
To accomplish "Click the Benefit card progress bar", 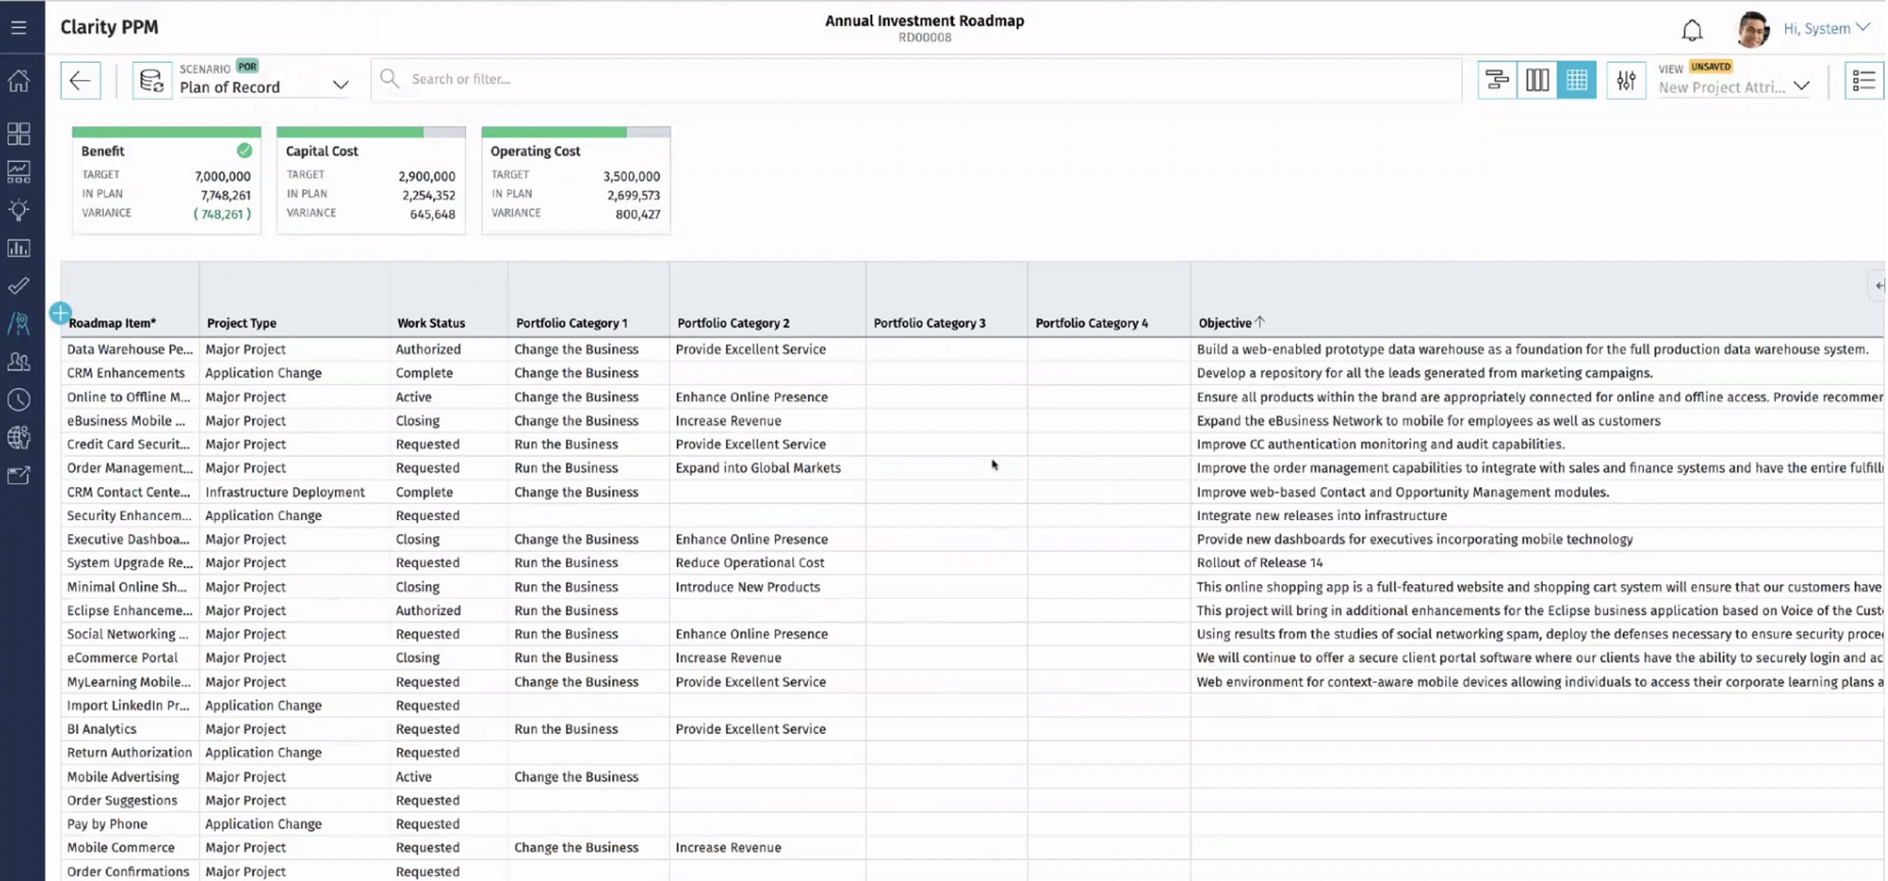I will click(166, 132).
